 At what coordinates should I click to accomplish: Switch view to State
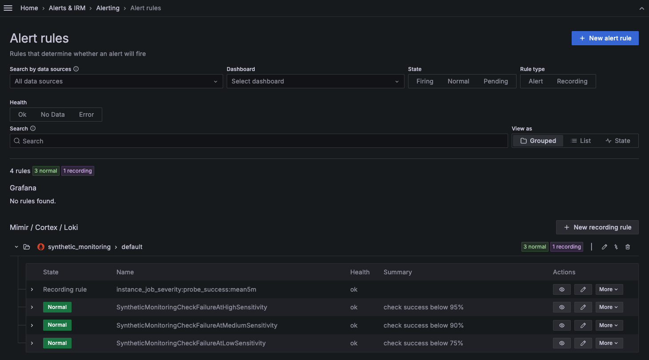(x=618, y=140)
